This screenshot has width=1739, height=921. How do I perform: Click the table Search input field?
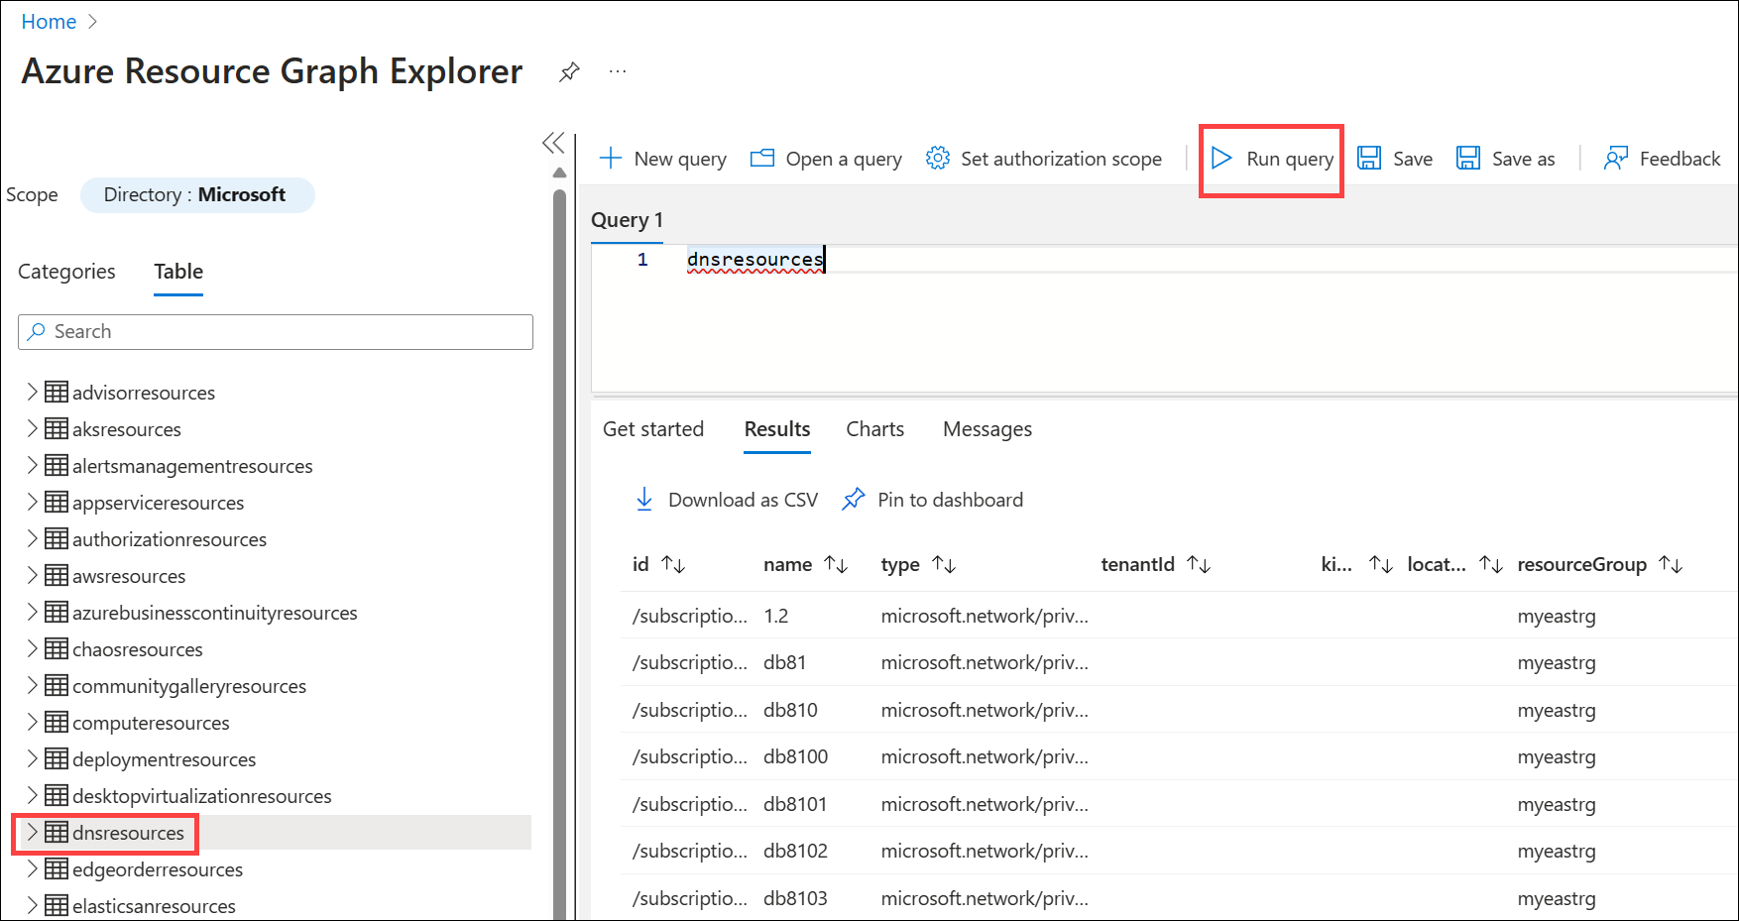(x=276, y=332)
